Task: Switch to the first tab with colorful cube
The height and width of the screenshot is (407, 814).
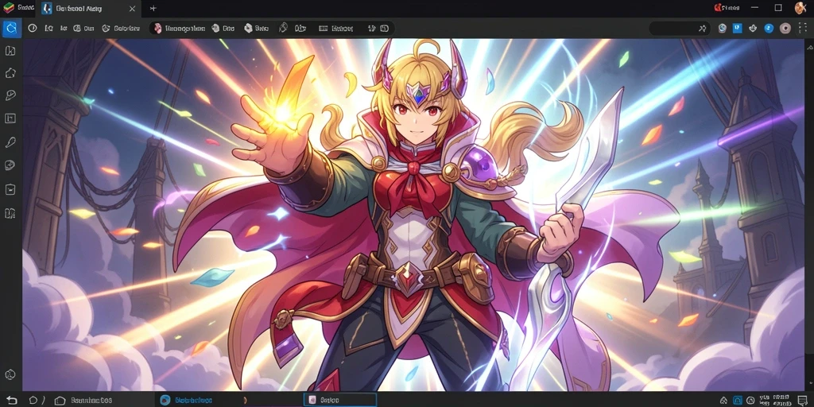Action: point(16,8)
